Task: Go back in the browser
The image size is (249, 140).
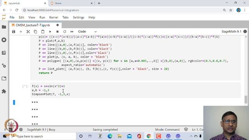Action: click(x=4, y=10)
